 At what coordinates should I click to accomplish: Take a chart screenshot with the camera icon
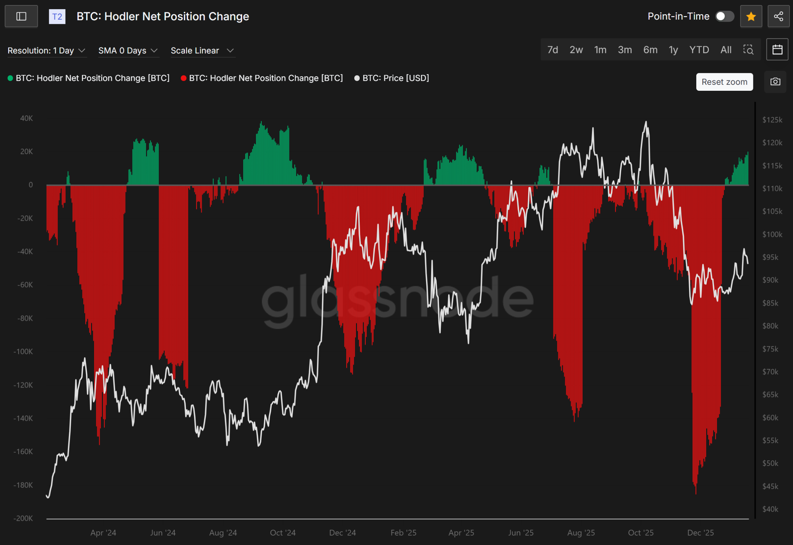click(x=775, y=82)
